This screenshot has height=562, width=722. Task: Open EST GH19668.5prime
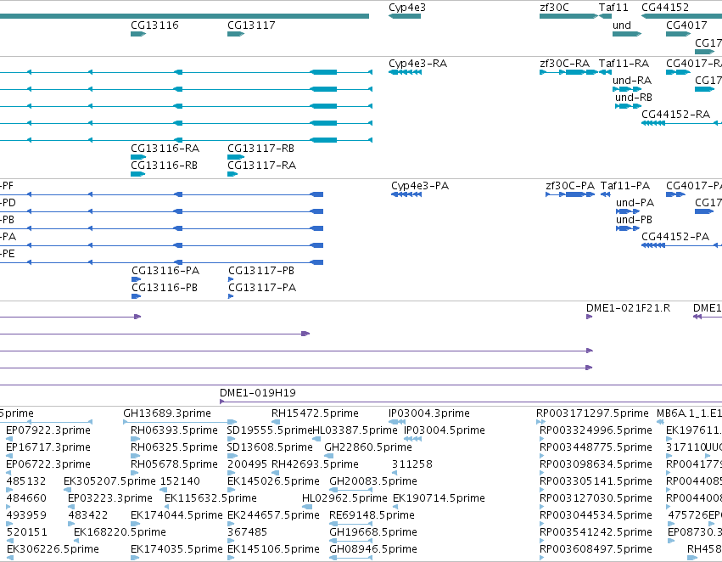(373, 532)
